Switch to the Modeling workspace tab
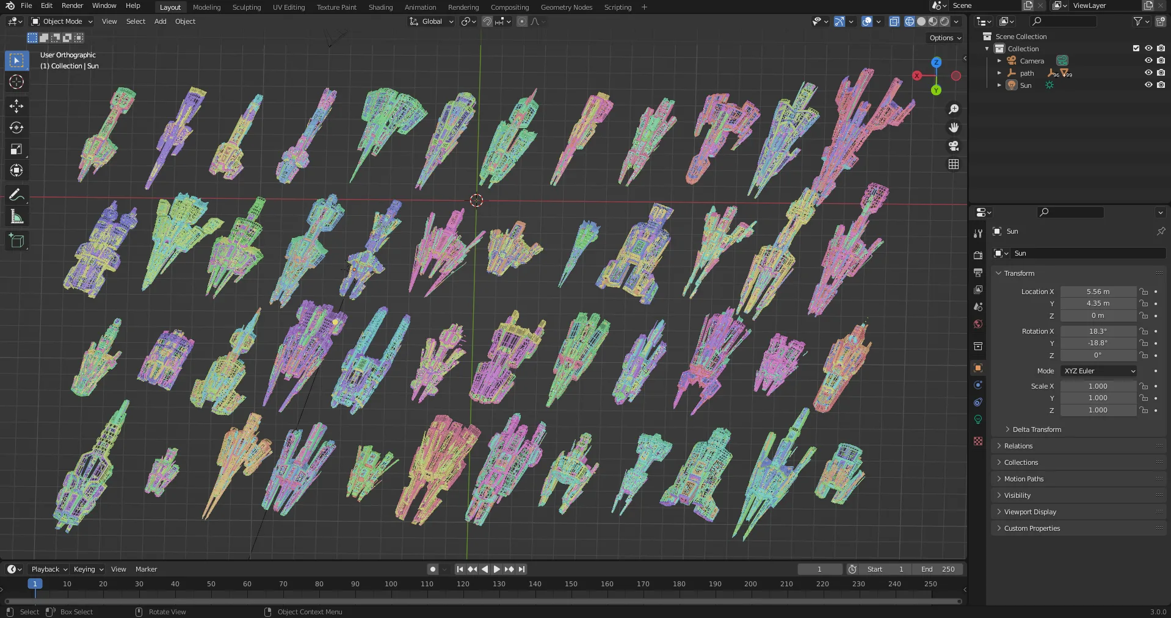This screenshot has width=1171, height=618. pyautogui.click(x=206, y=7)
